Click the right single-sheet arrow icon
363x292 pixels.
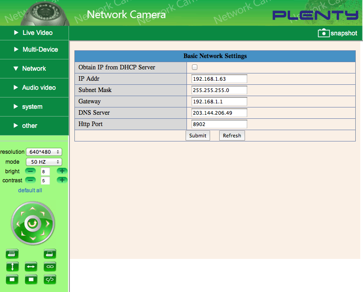coord(50,254)
